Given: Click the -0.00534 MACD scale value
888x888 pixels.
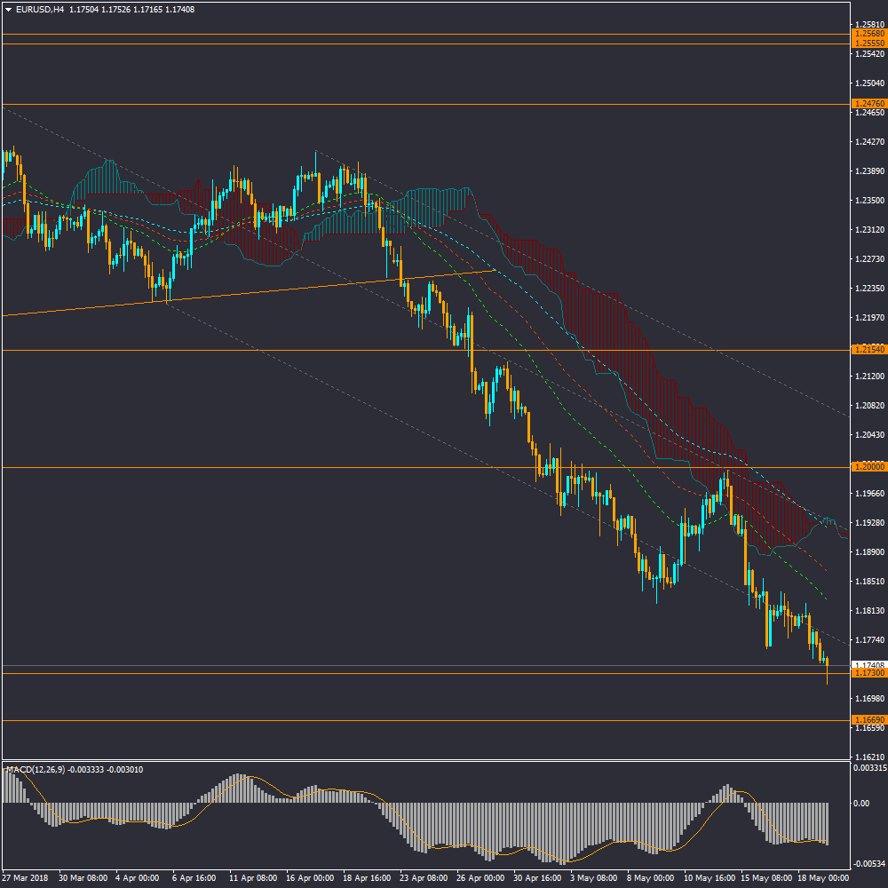Looking at the screenshot, I should 868,863.
